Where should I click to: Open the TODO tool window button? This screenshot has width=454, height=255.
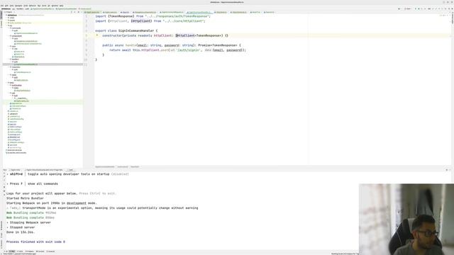tap(20, 251)
